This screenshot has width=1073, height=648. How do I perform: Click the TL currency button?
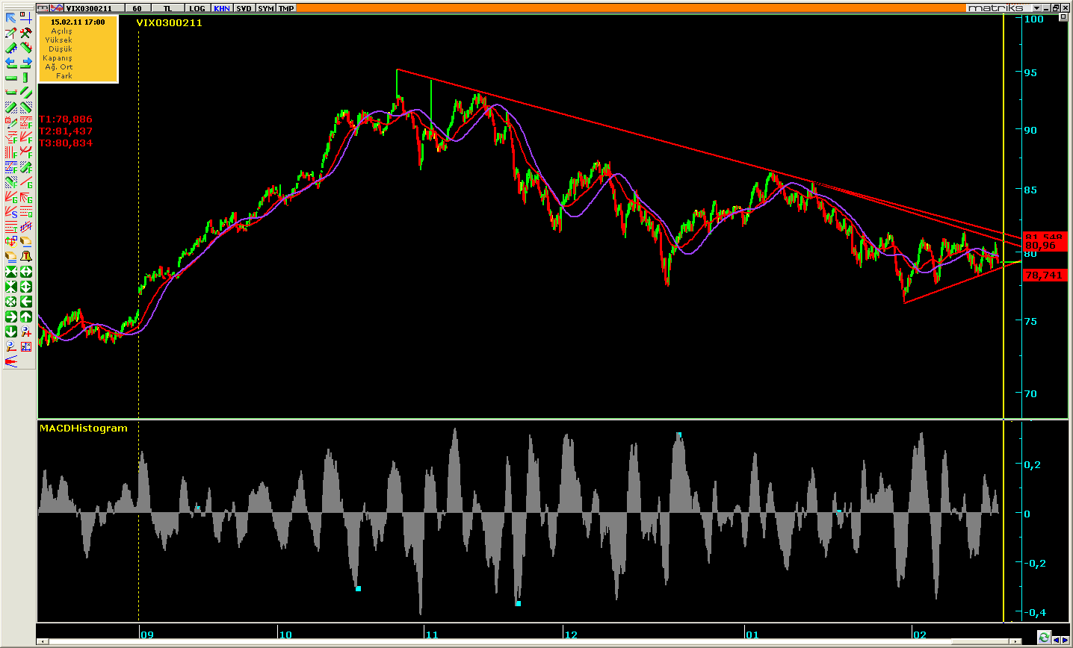pos(167,8)
